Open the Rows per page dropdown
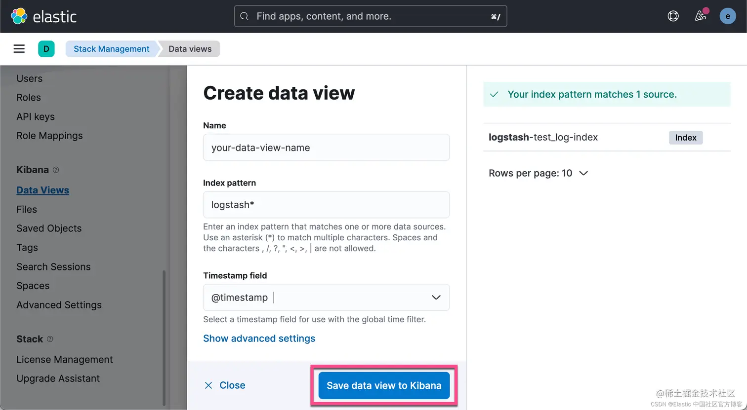 point(539,173)
